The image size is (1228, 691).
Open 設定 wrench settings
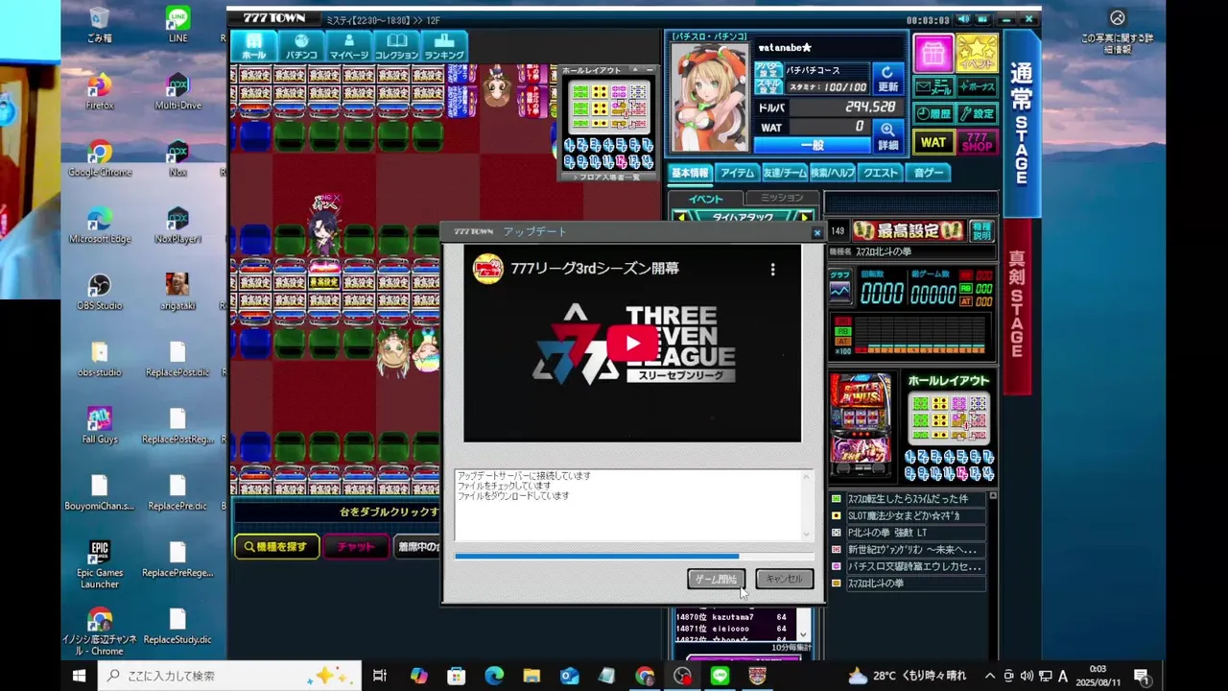[x=977, y=113]
